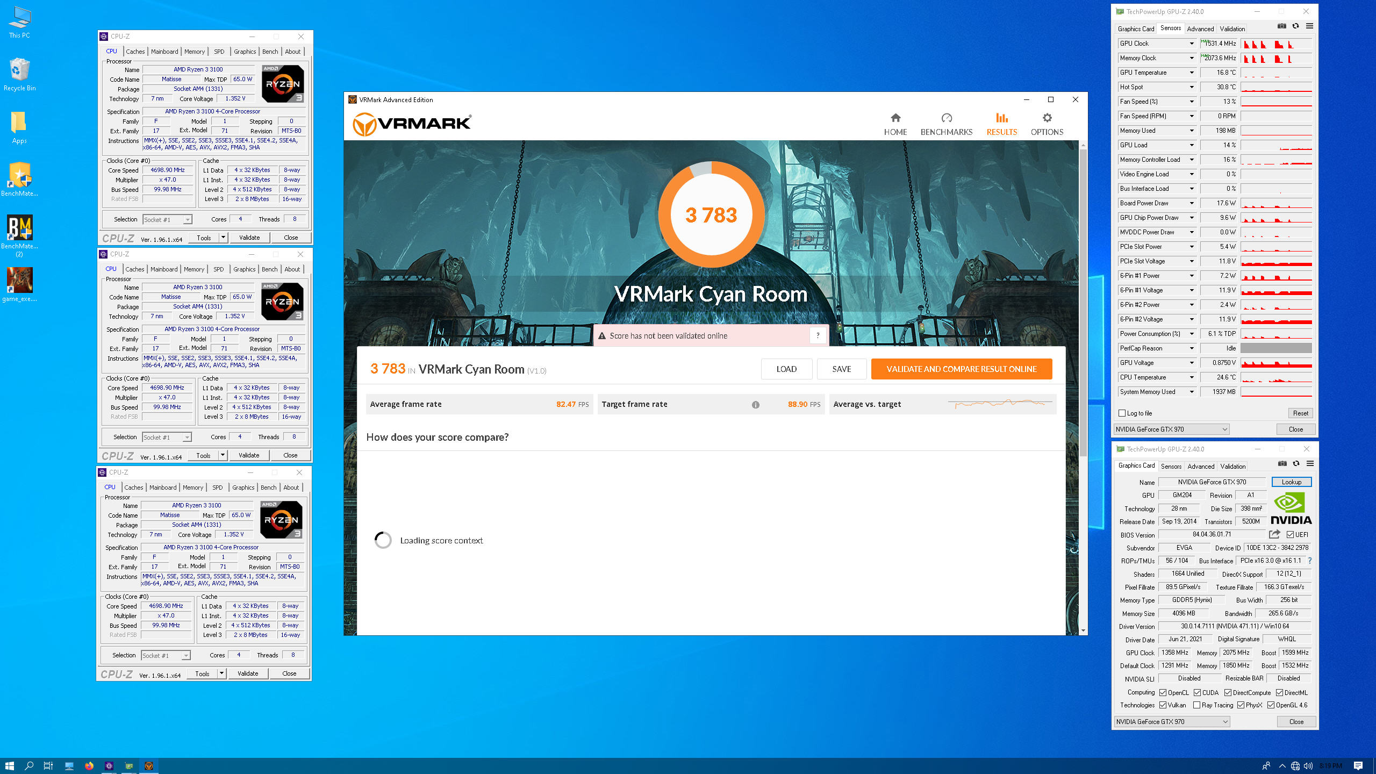Screen dimensions: 1376x774
Task: Switch to Bench tab in bottom CPU-Z
Action: 269,488
